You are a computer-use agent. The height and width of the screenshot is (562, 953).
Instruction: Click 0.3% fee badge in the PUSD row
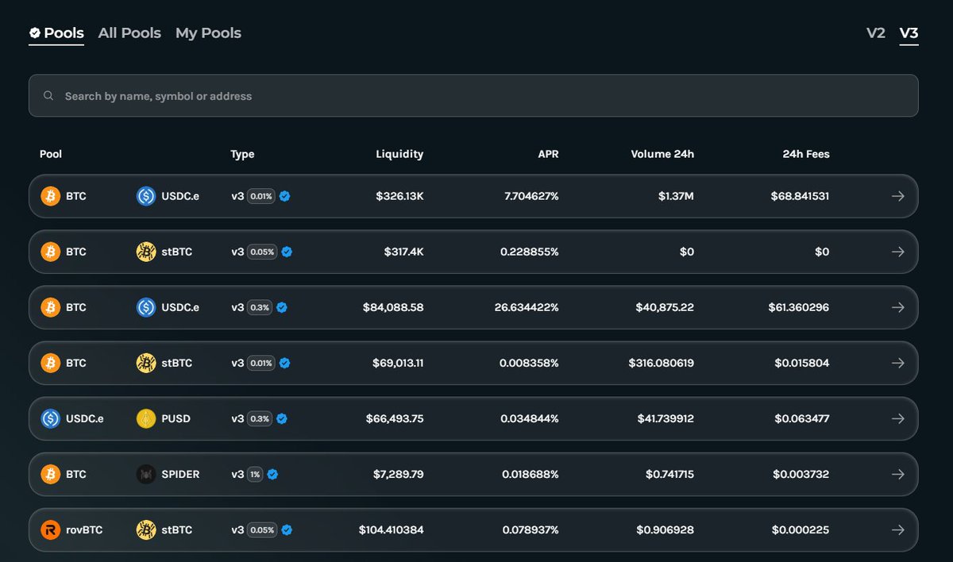click(x=260, y=418)
